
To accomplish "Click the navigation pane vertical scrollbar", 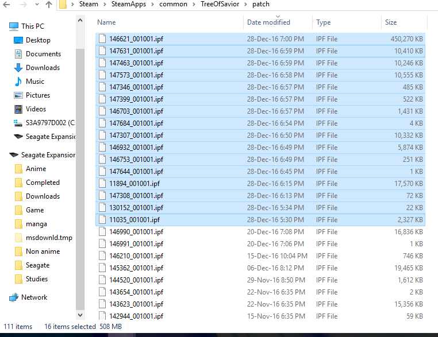I will click(80, 172).
